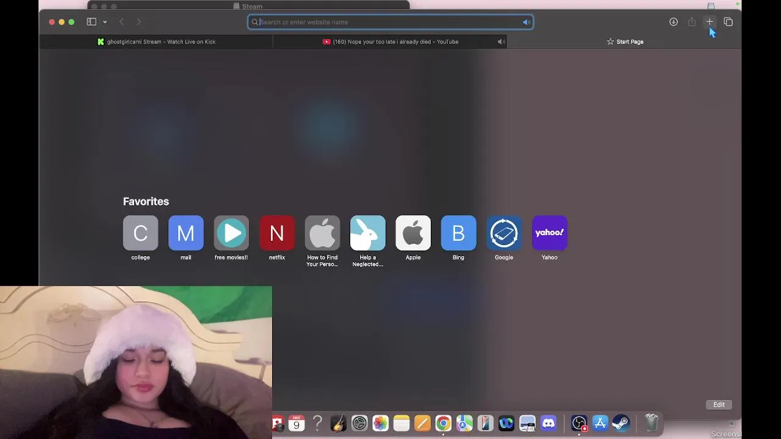Open the mail favorite

(x=185, y=238)
